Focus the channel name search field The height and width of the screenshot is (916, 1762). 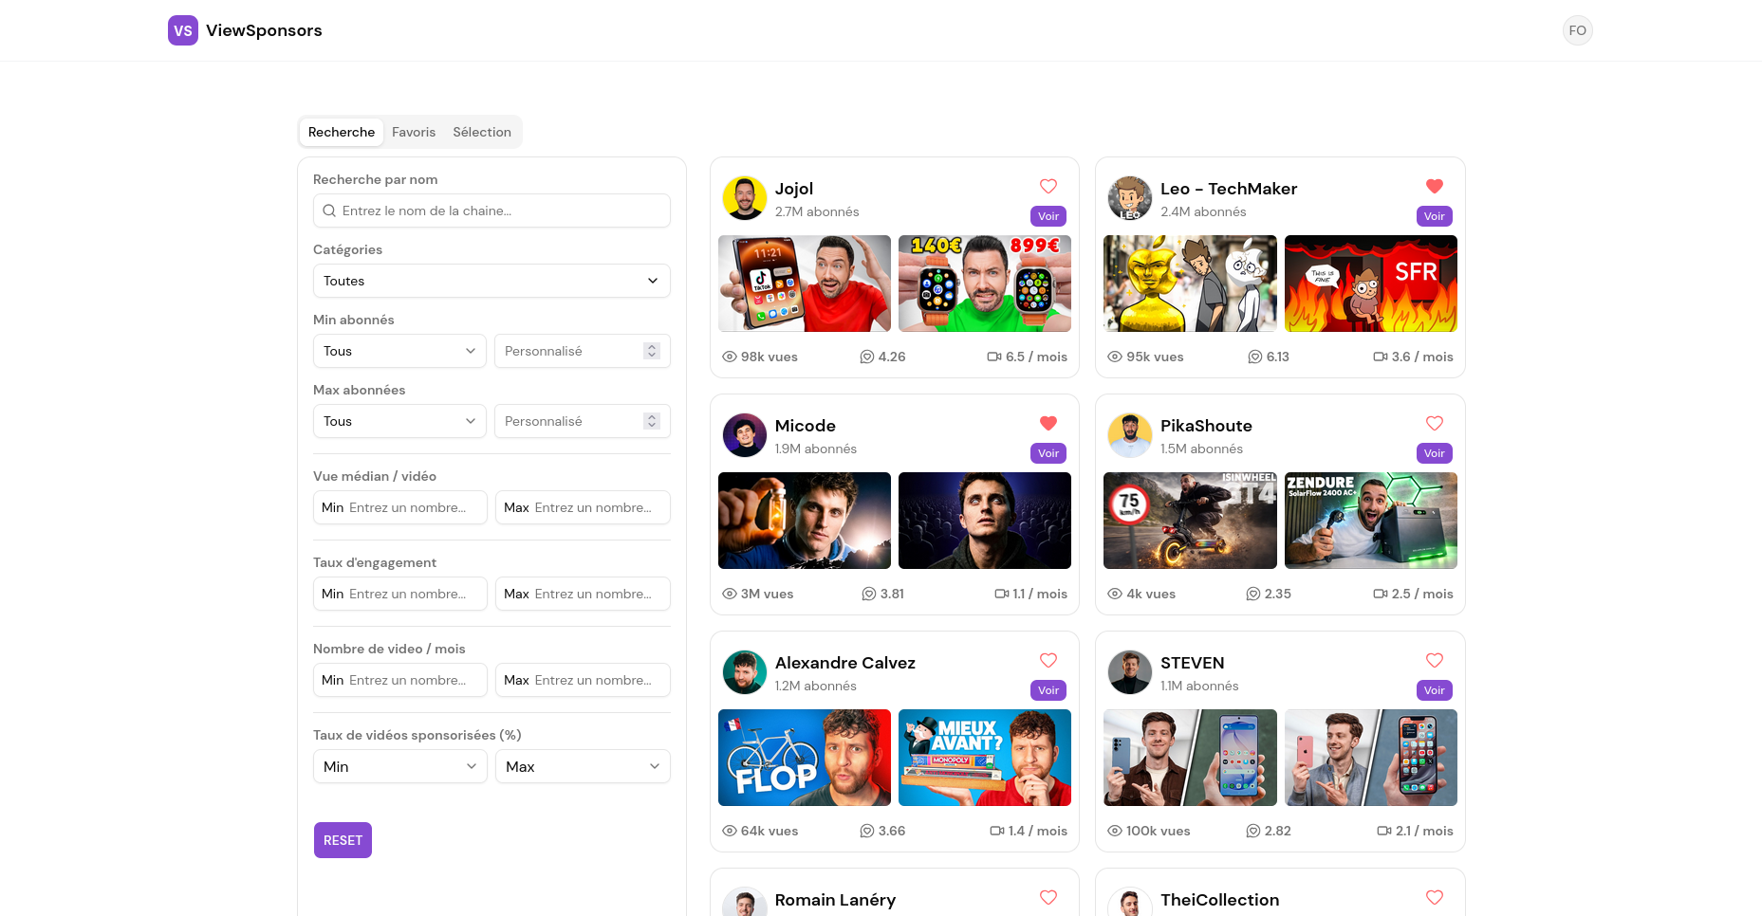[492, 211]
